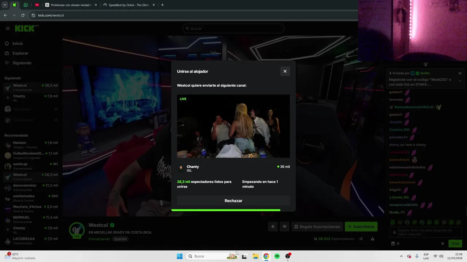Click the green Chat send button
The width and height of the screenshot is (467, 262).
coord(455,244)
